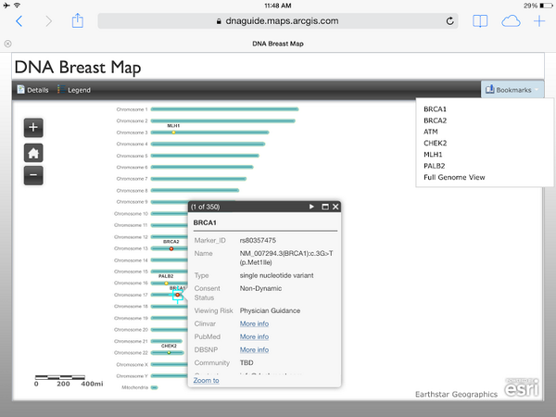Screen dimensions: 556x417
Task: Zoom in on the map
Action: 33,127
